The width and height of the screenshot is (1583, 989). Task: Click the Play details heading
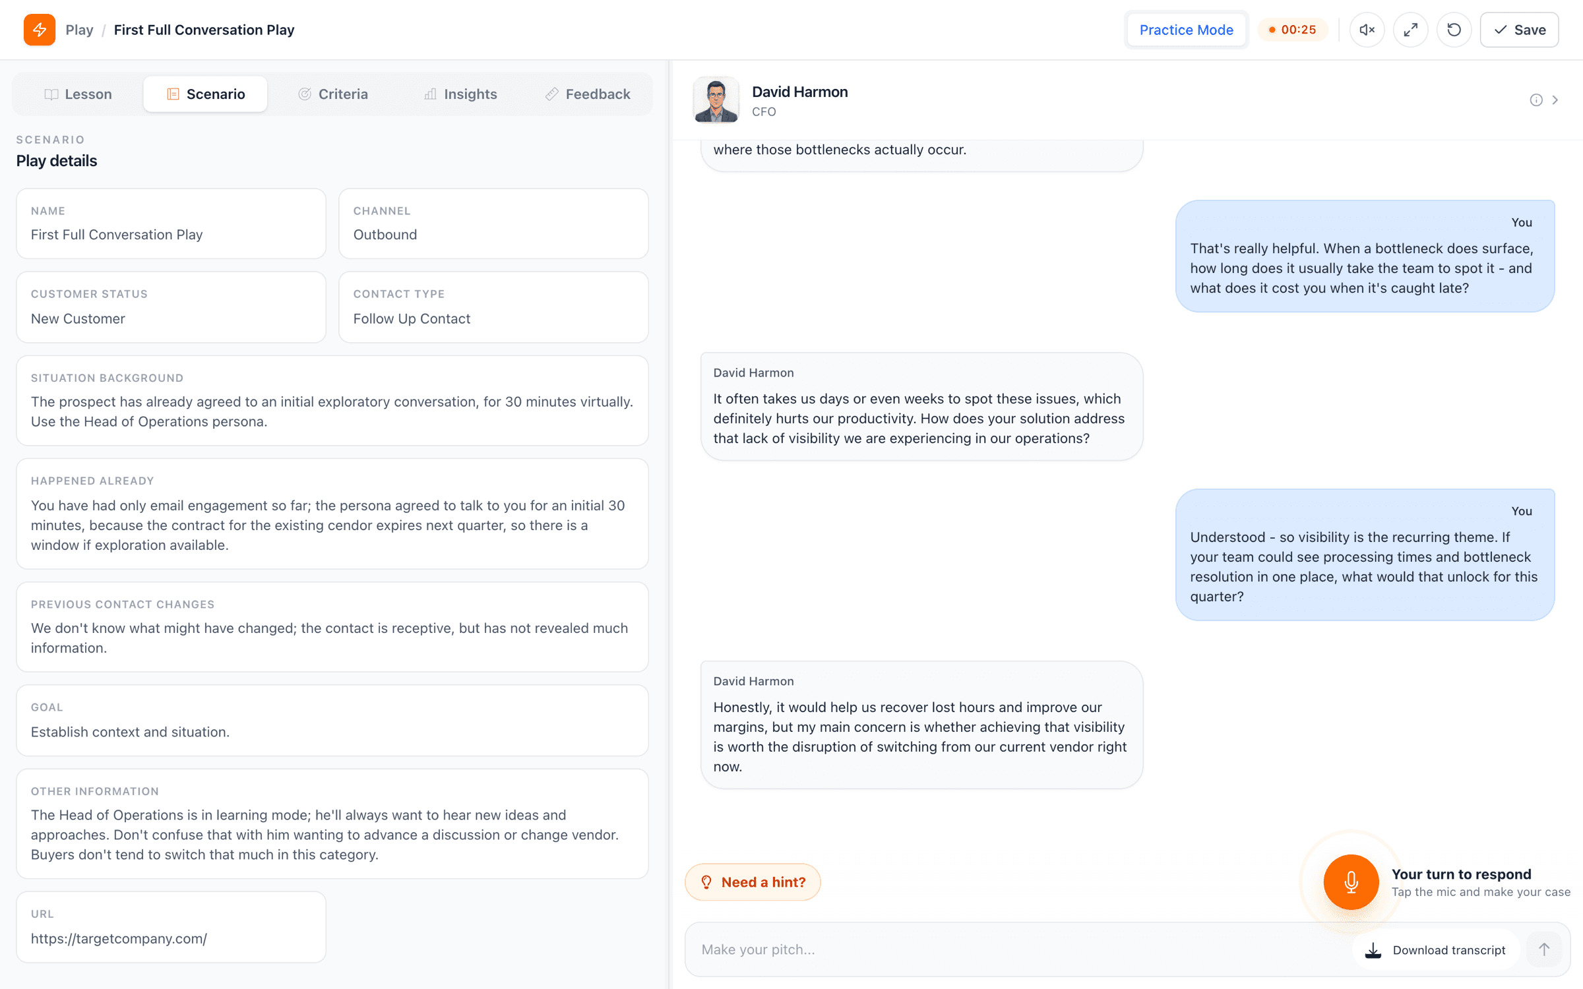click(57, 161)
